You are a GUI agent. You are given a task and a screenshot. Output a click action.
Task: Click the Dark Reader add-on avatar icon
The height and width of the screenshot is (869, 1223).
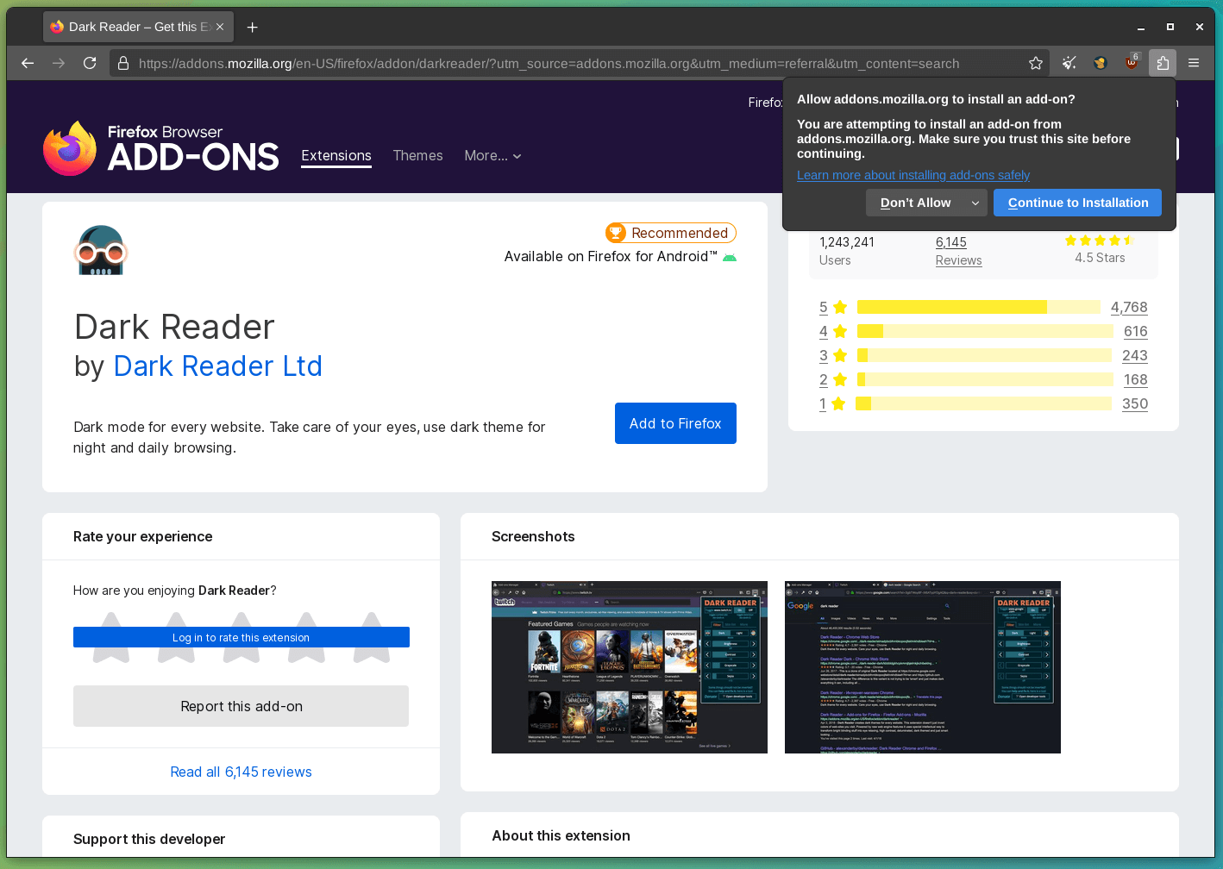point(101,249)
